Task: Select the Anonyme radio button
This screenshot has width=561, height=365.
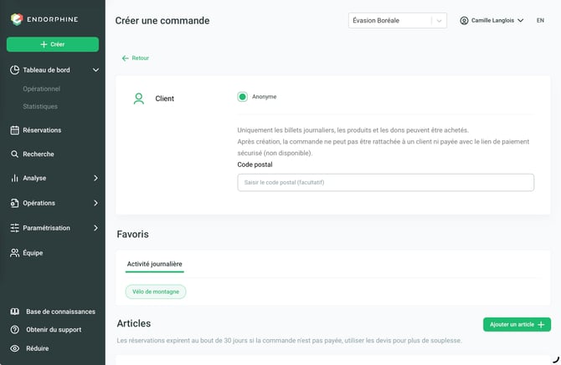Action: tap(243, 97)
